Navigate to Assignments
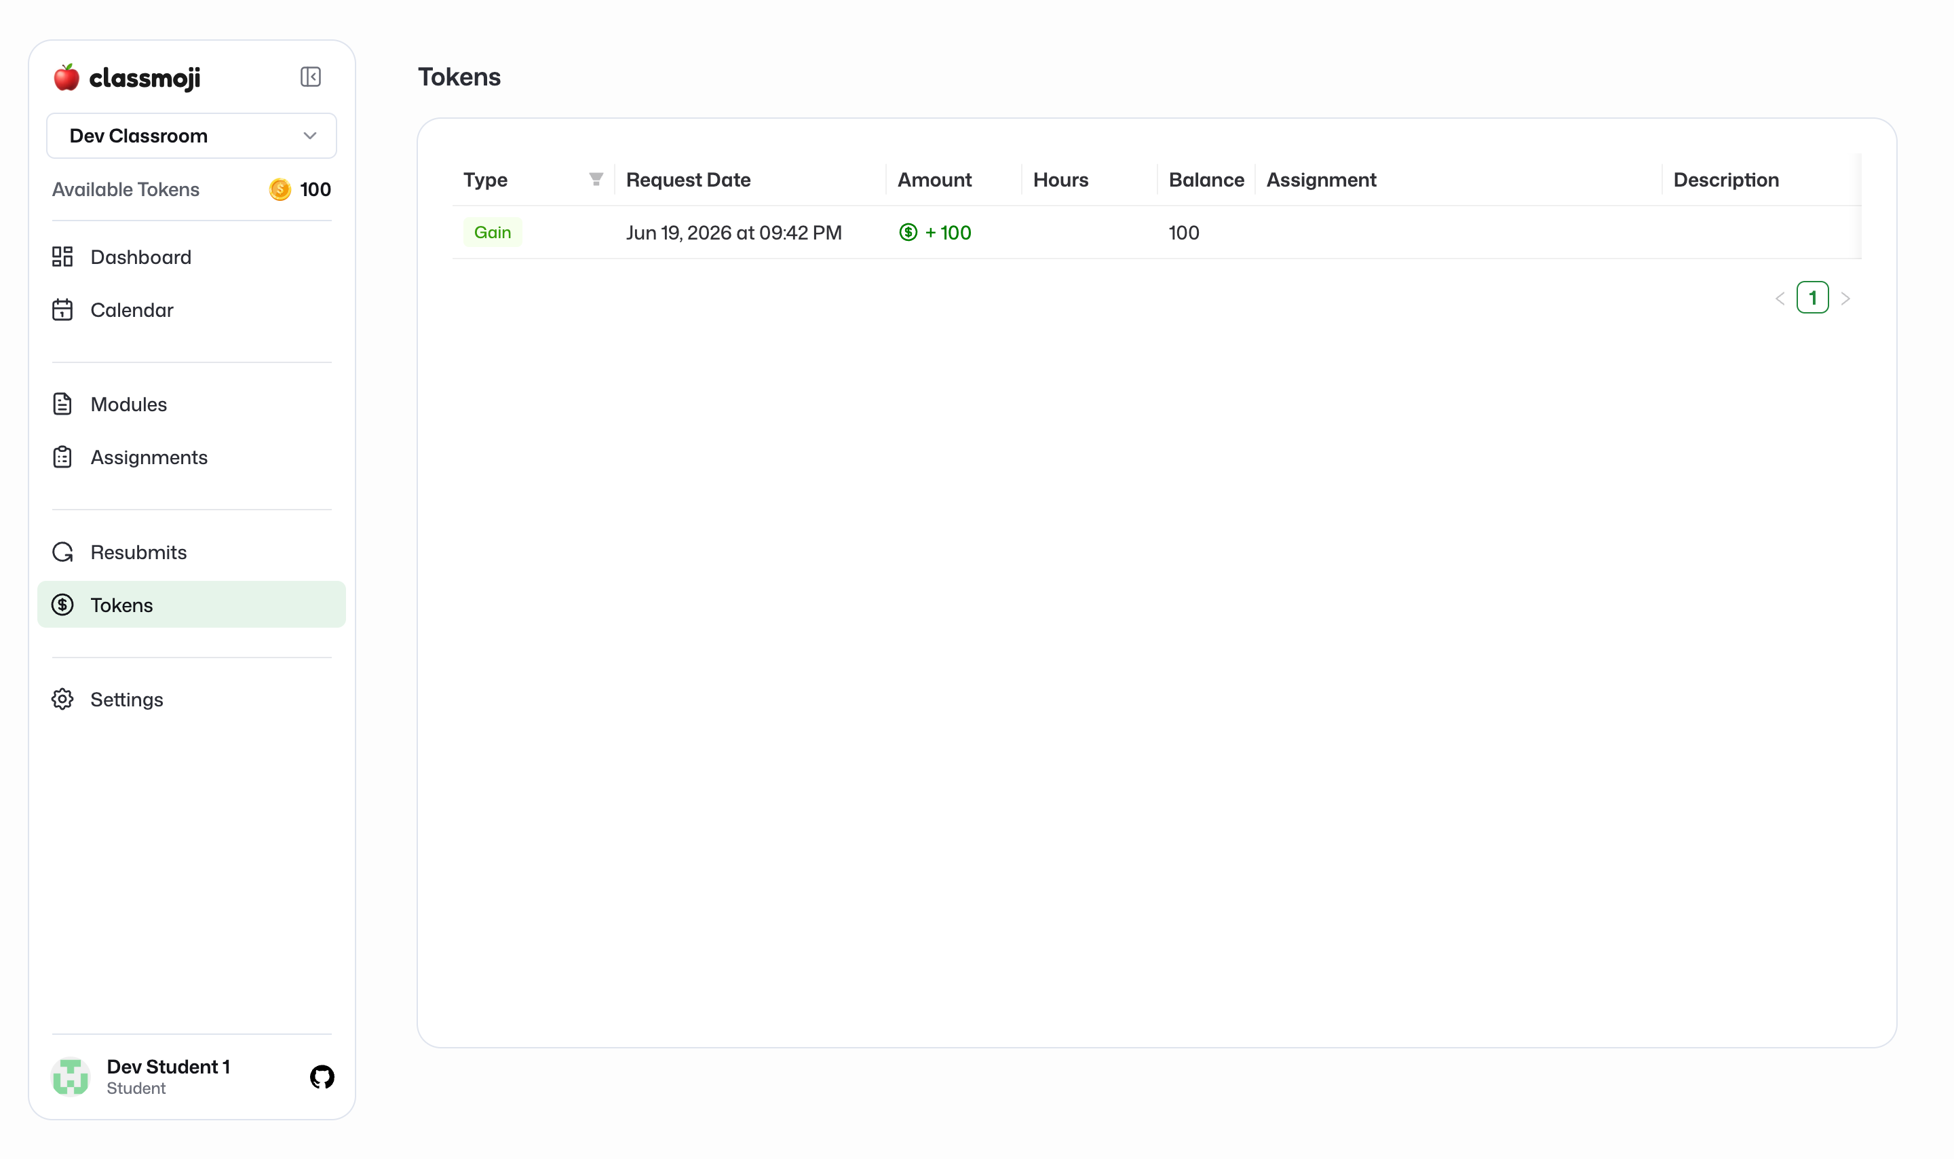 (191, 457)
